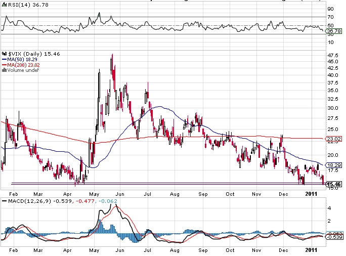
Task: Click the late-May candlestick peak near 47.5
Action: click(x=112, y=63)
